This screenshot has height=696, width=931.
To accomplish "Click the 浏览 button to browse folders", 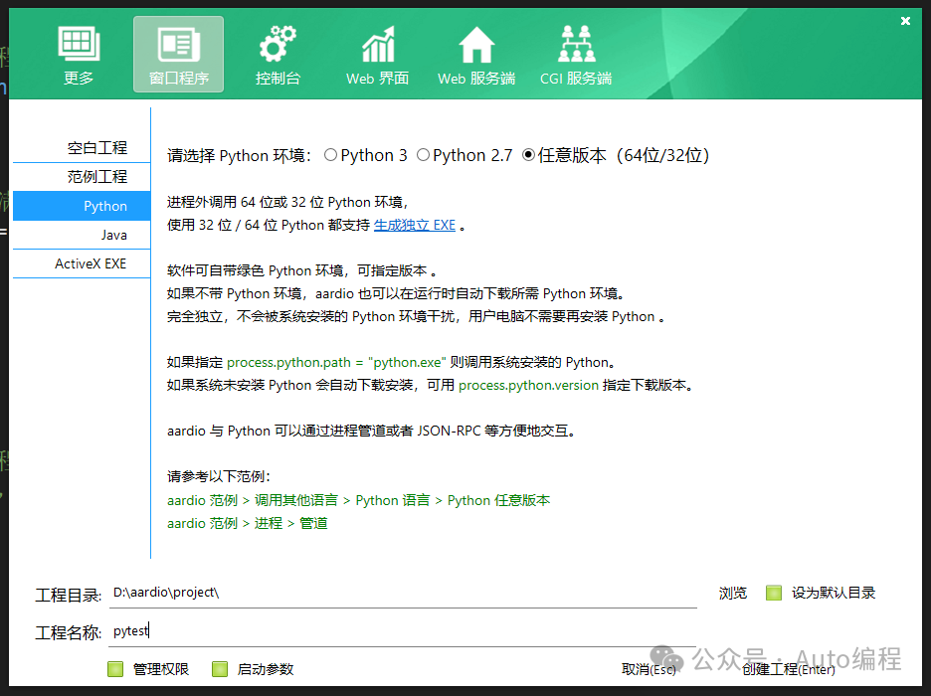I will pyautogui.click(x=733, y=593).
